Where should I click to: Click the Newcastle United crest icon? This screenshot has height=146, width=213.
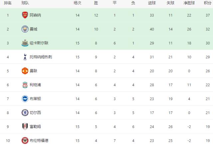tap(25, 43)
